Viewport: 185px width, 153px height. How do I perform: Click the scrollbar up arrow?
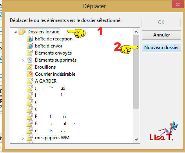(136, 32)
